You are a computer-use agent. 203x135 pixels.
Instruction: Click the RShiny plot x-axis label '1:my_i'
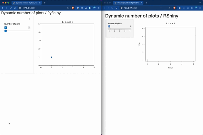pyautogui.click(x=170, y=68)
